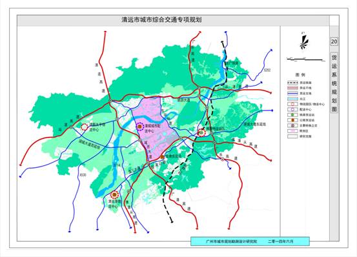357x257 pixels.
Task: Click the scale bar under the compass
Action: (x=306, y=59)
